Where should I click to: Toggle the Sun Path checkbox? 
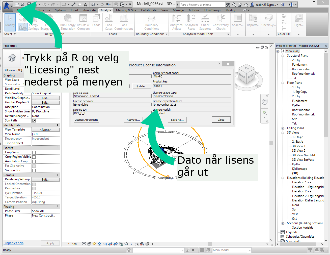point(34,121)
